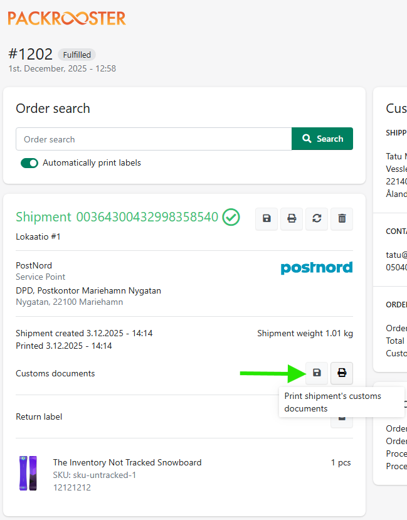This screenshot has width=407, height=520.
Task: Refresh the shipment status
Action: pyautogui.click(x=317, y=218)
